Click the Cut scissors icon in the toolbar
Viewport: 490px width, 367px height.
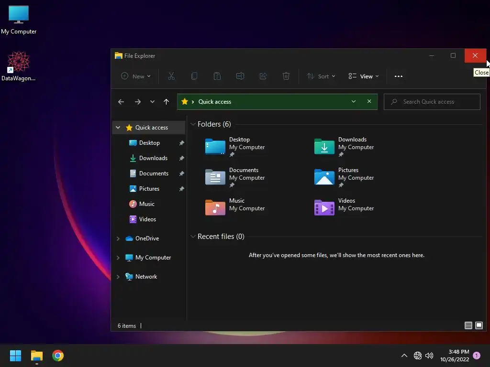(171, 76)
